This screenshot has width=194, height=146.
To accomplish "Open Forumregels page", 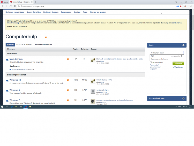I will coord(66,12).
